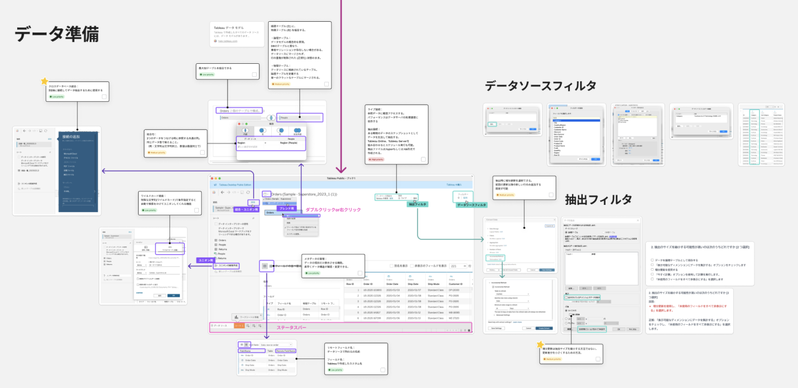Click the new worksheet icon in status bar

(x=249, y=326)
